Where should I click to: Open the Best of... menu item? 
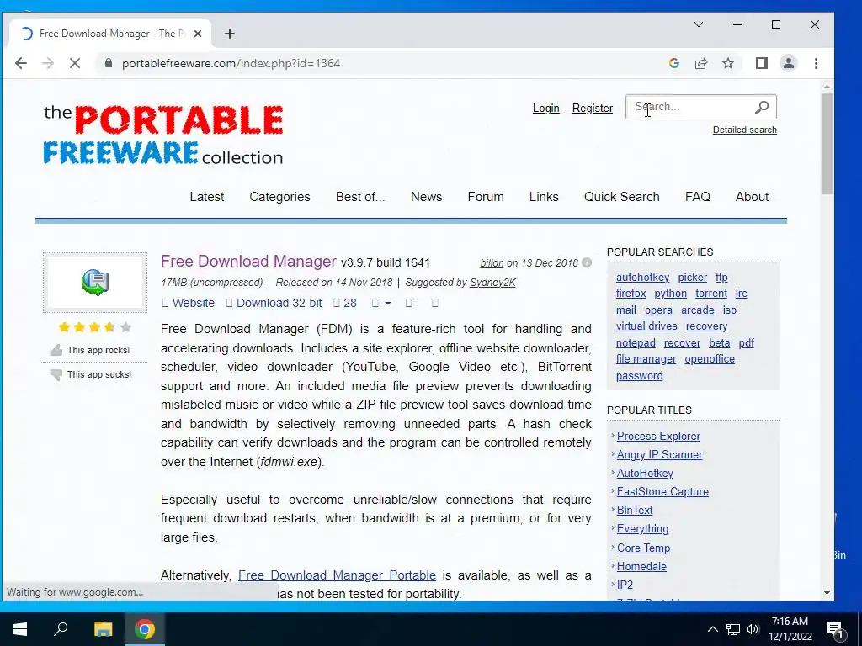click(360, 197)
